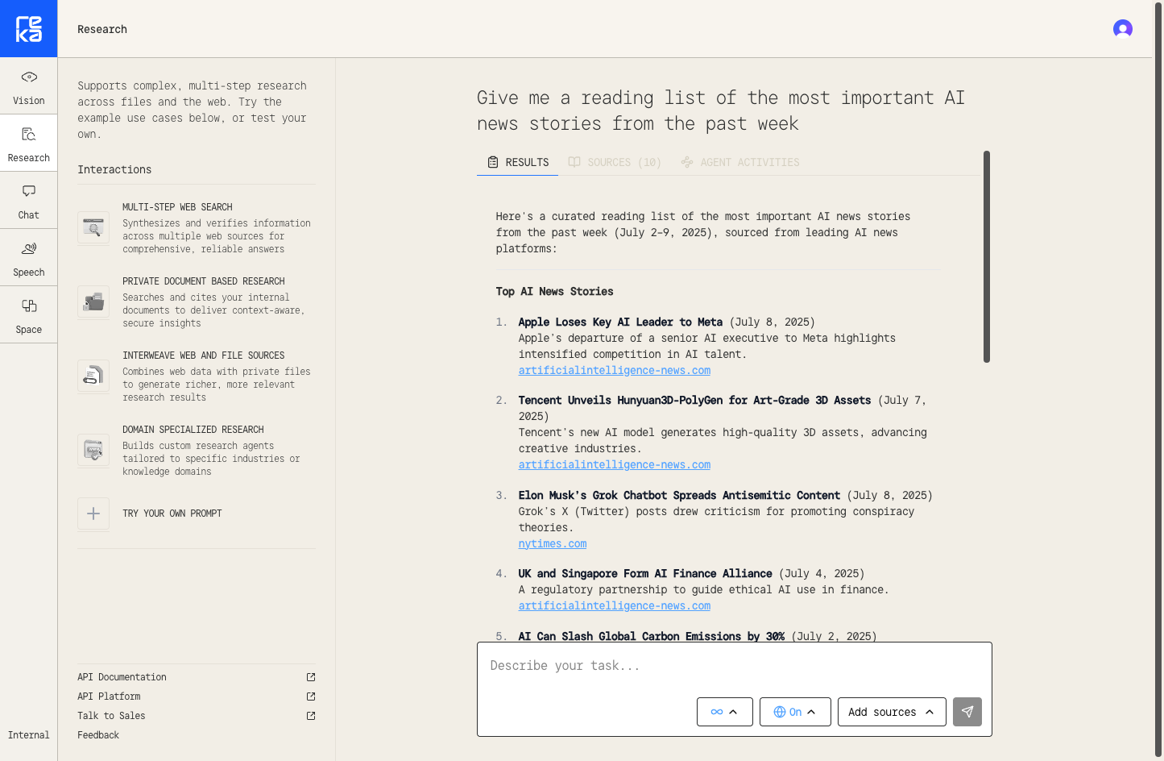
Task: Open the source link under Apple Loses Key AI Leader
Action: (615, 371)
